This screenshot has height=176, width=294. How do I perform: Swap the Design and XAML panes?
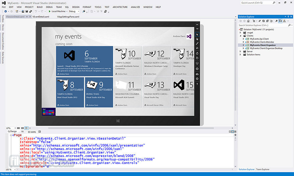click(23, 131)
